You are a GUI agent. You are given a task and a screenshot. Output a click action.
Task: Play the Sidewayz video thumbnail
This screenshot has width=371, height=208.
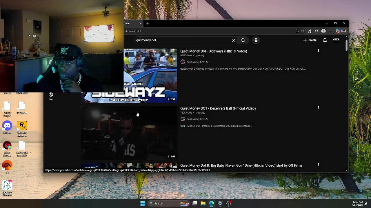(x=150, y=75)
